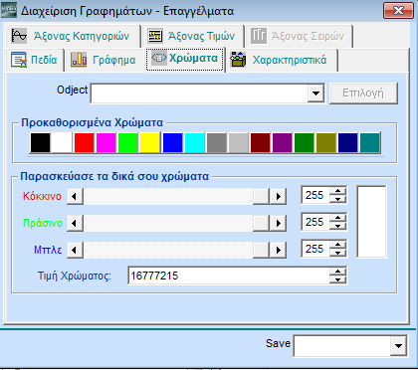Pick the white preset color
Viewport: 418px width, 370px height.
(x=62, y=142)
